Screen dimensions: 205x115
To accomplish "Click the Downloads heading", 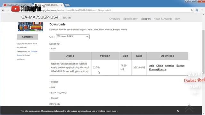I will click(x=57, y=24).
